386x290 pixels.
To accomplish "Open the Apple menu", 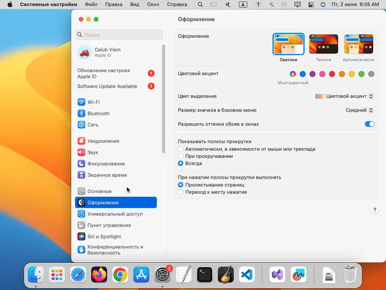I will coord(10,5).
